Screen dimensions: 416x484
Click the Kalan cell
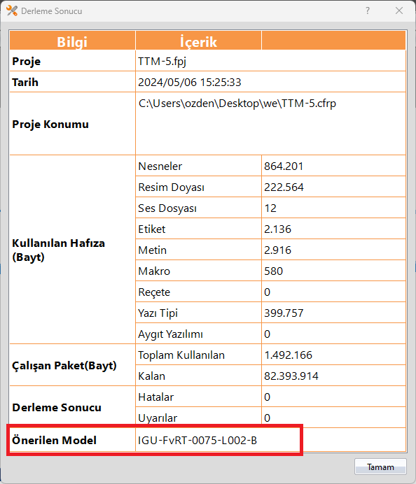198,376
